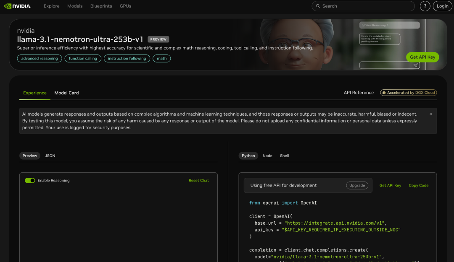Click Copy Code
The image size is (454, 262).
pos(418,185)
